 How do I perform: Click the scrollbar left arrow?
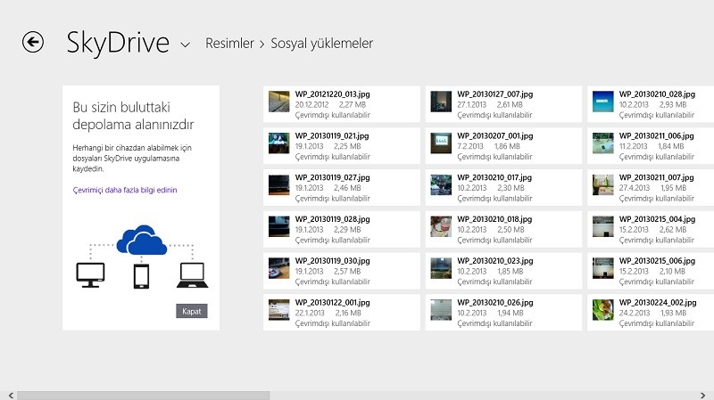click(11, 396)
